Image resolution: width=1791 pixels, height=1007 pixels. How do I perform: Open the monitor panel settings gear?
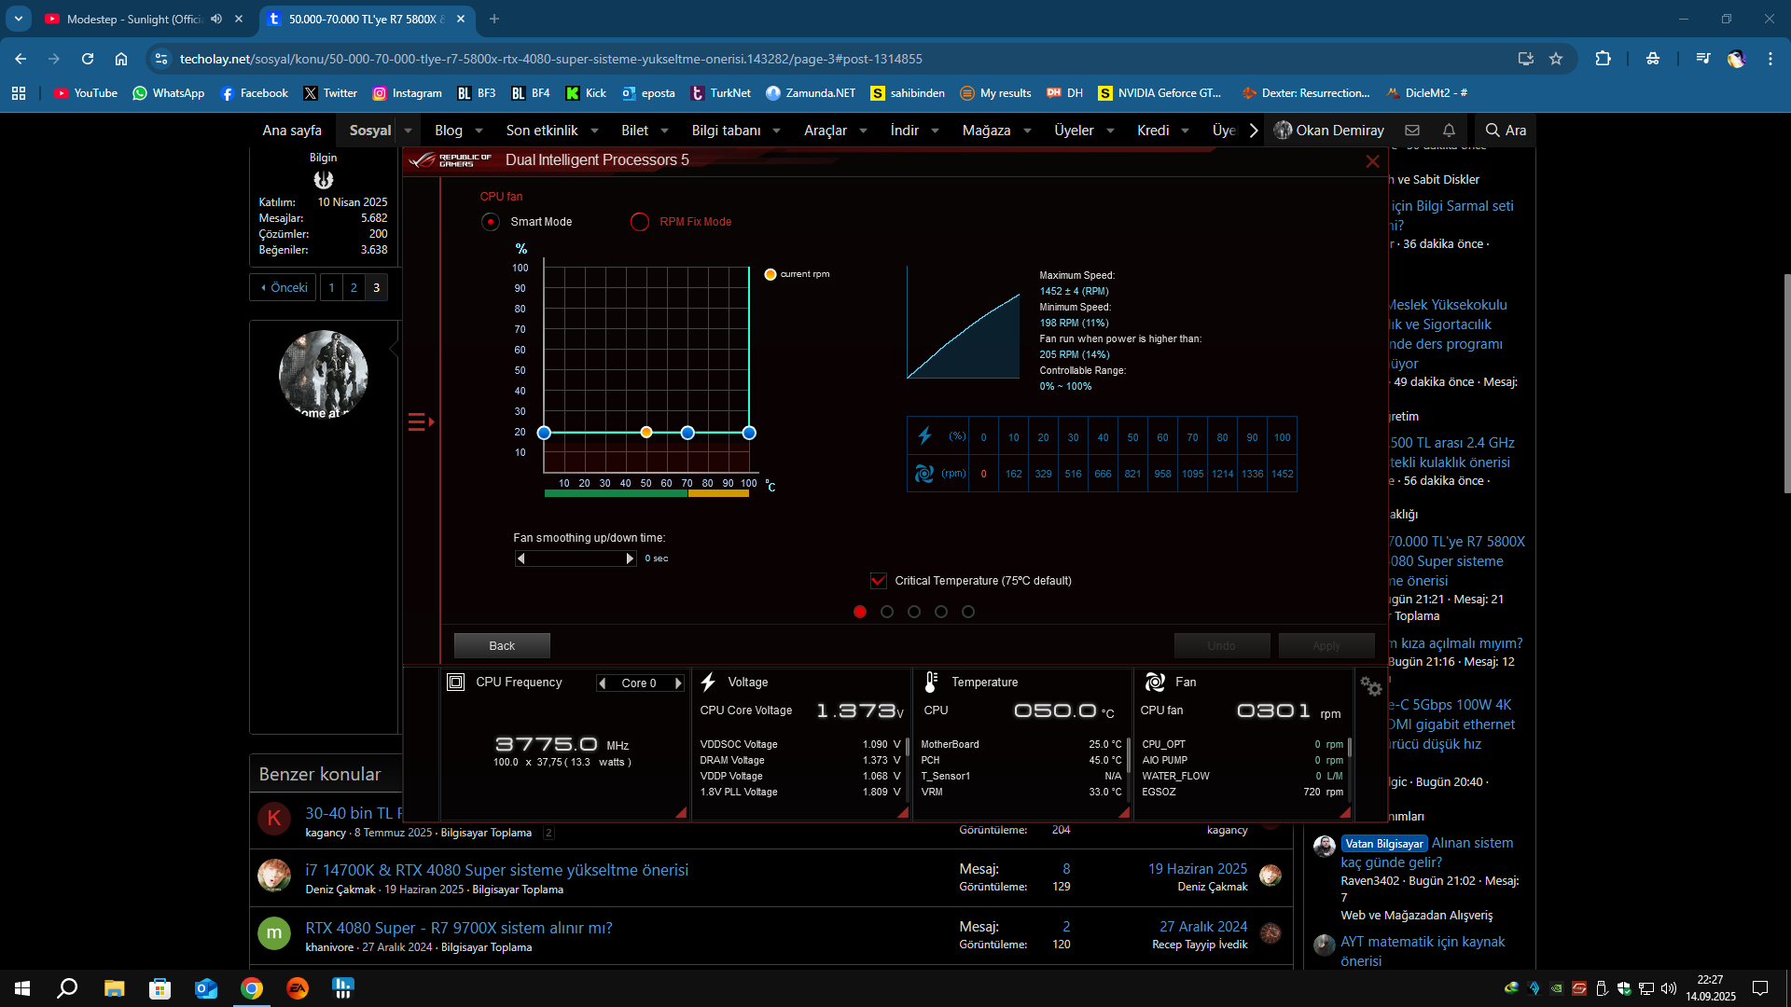1370,686
